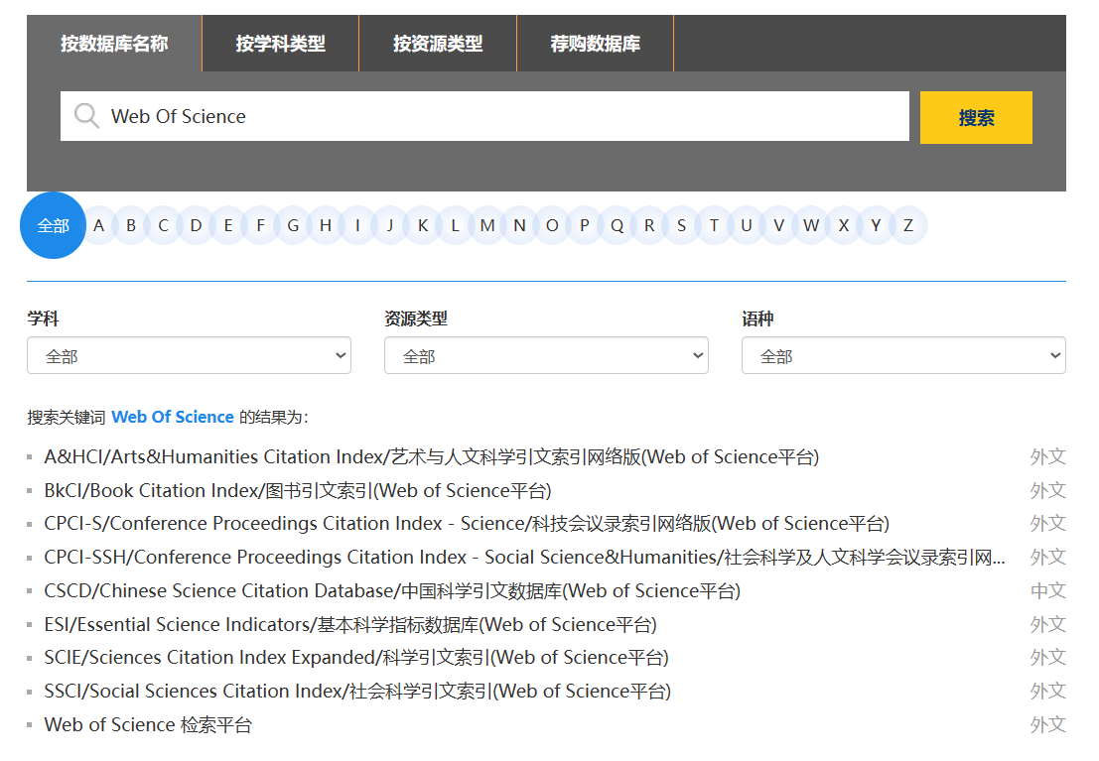Filter databases by letter Y
Viewport: 1099px width, 761px height.
pos(876,225)
